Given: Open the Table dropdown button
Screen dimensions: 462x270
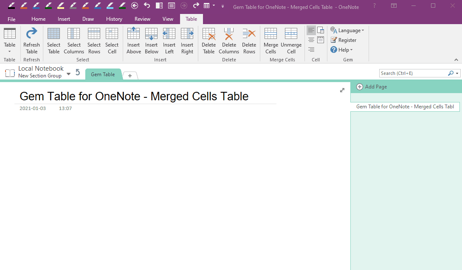Looking at the screenshot, I should coord(9,41).
